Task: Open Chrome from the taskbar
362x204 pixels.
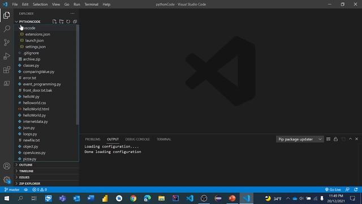Action: [x=133, y=198]
